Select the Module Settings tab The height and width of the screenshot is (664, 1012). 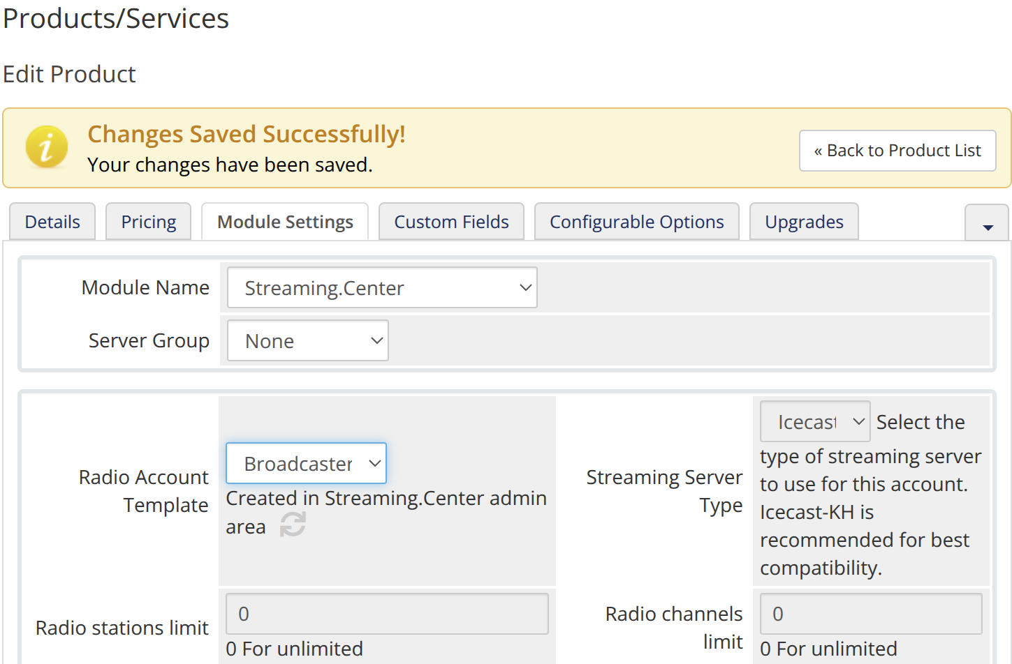pyautogui.click(x=285, y=222)
